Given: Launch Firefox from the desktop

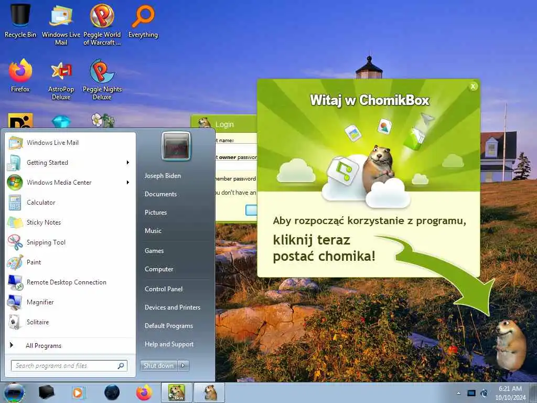Looking at the screenshot, I should tap(20, 76).
